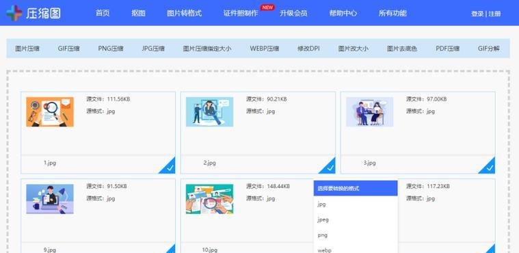The height and width of the screenshot is (253, 519).
Task: Toggle the checkmark on 3.jpg card
Action: pyautogui.click(x=488, y=167)
